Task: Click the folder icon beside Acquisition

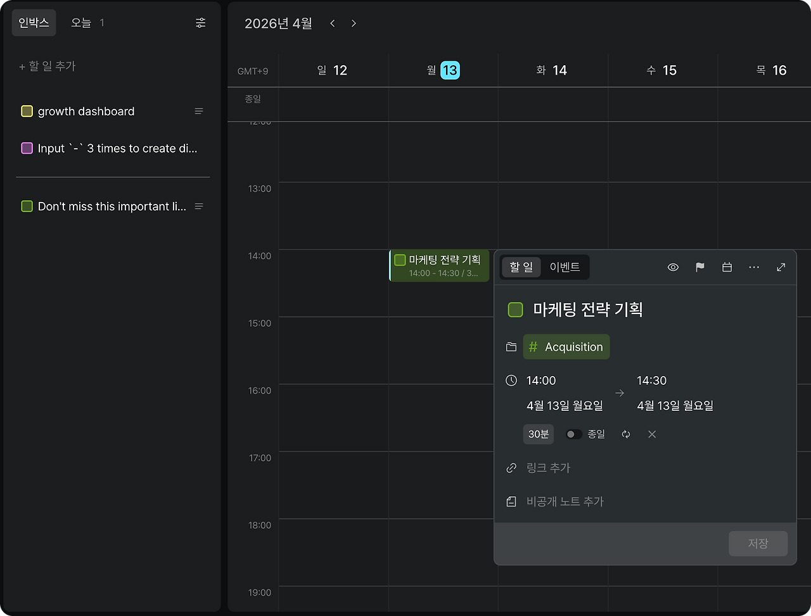Action: point(511,347)
